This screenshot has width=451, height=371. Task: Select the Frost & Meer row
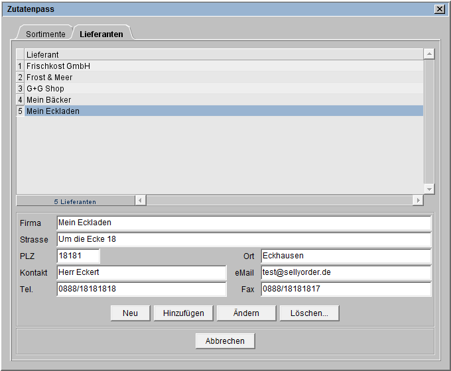50,78
